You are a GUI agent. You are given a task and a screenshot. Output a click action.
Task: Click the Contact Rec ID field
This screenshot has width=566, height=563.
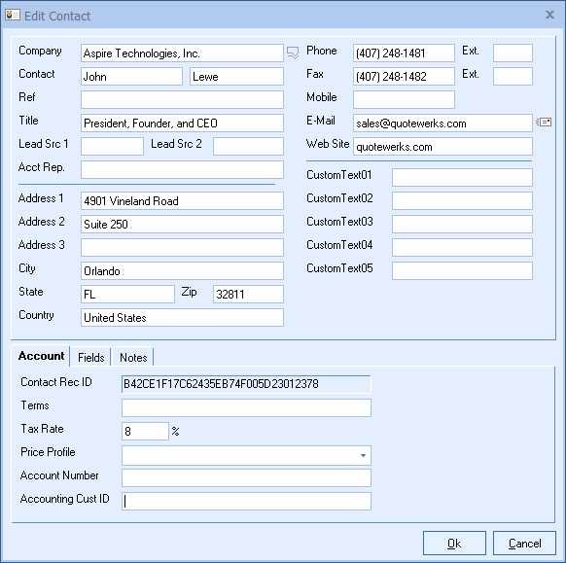246,384
